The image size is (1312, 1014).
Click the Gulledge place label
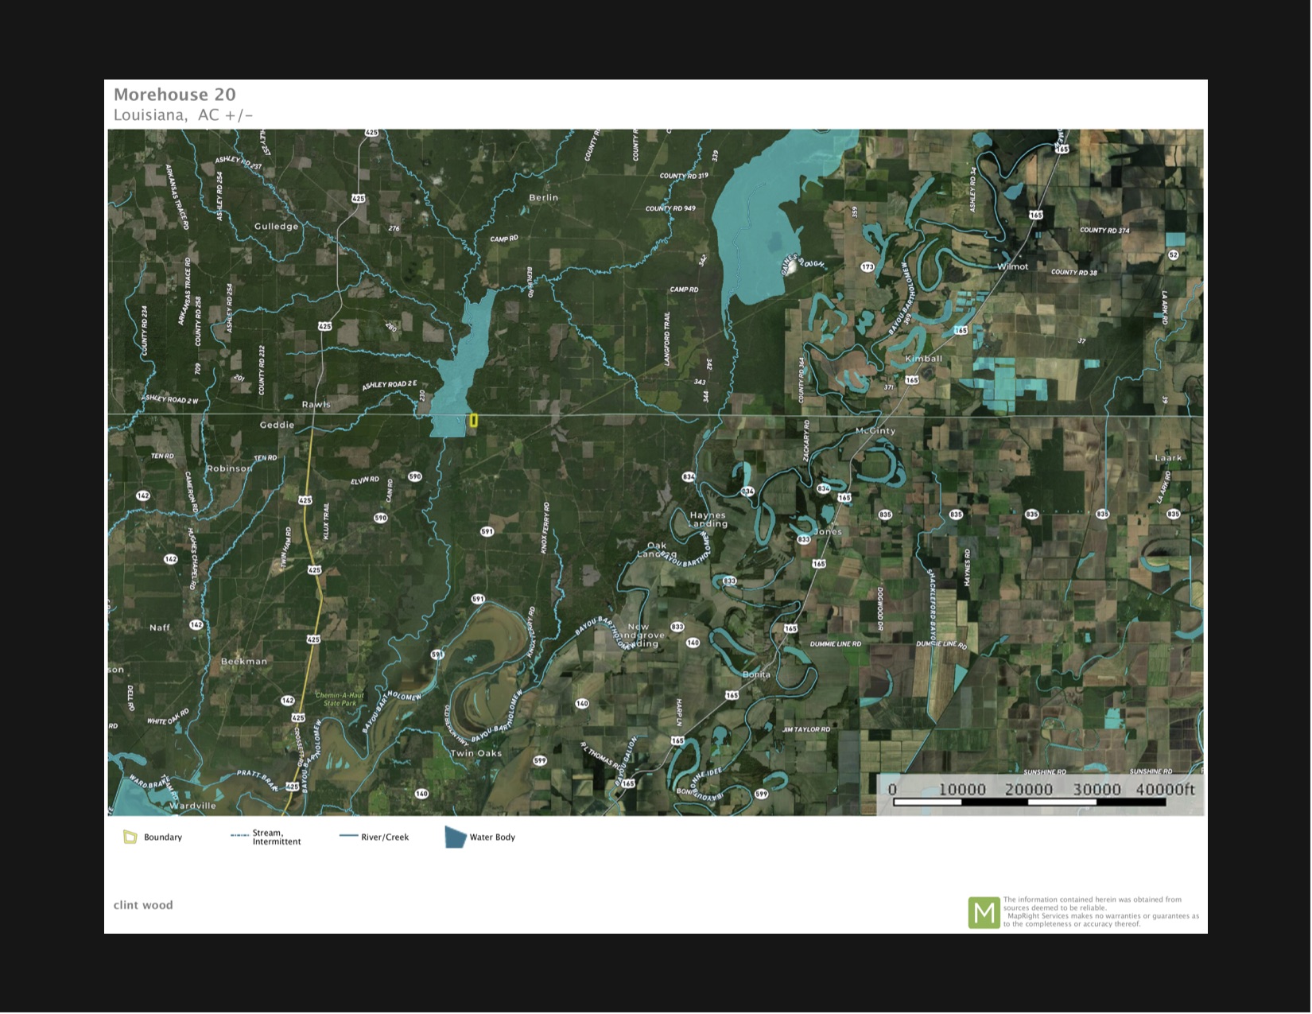tap(276, 227)
